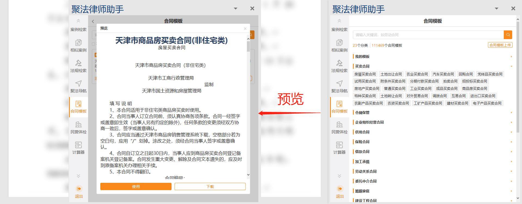
Task: Select the 建材买卖合同 tag
Action: 457,103
